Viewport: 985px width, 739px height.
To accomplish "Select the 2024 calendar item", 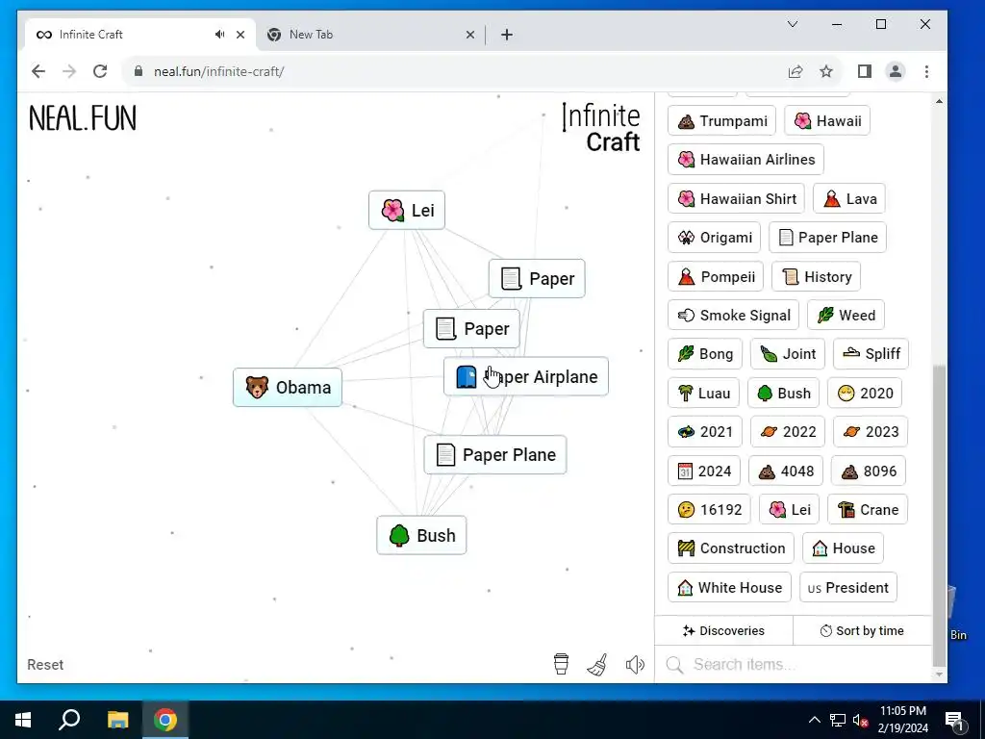I will [x=704, y=471].
